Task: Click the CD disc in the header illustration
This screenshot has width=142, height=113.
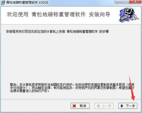Action: point(135,17)
